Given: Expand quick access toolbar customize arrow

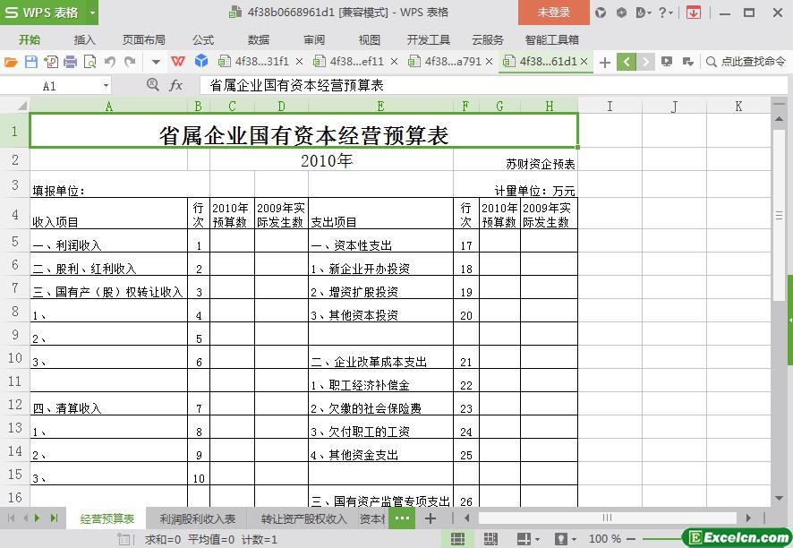Looking at the screenshot, I should pos(156,62).
